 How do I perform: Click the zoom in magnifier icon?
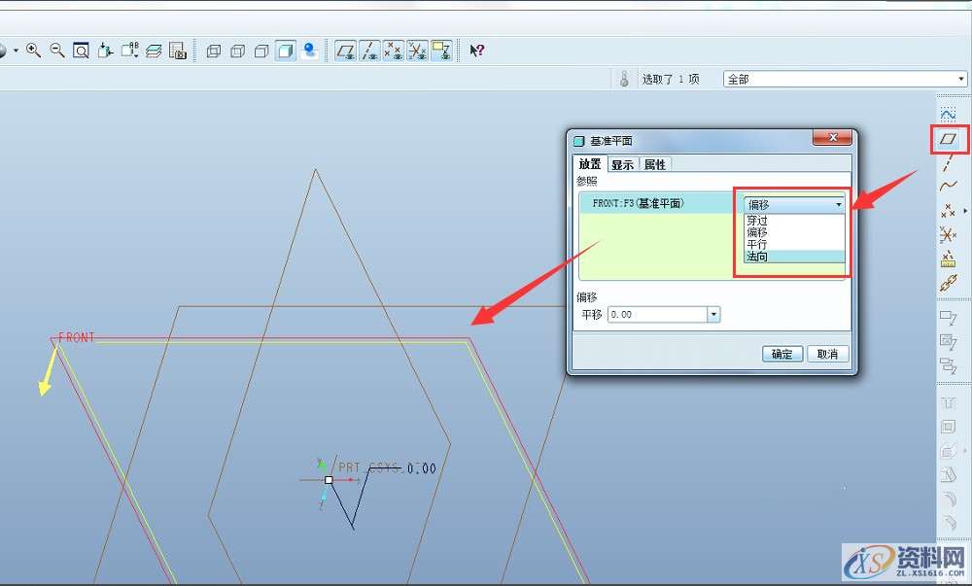pyautogui.click(x=33, y=50)
